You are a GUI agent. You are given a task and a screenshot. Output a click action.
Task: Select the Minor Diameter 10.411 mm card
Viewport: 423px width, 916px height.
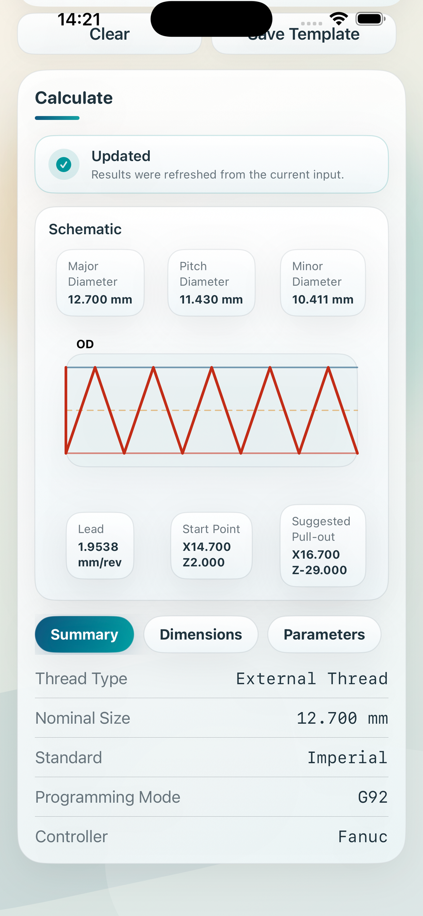pyautogui.click(x=323, y=283)
